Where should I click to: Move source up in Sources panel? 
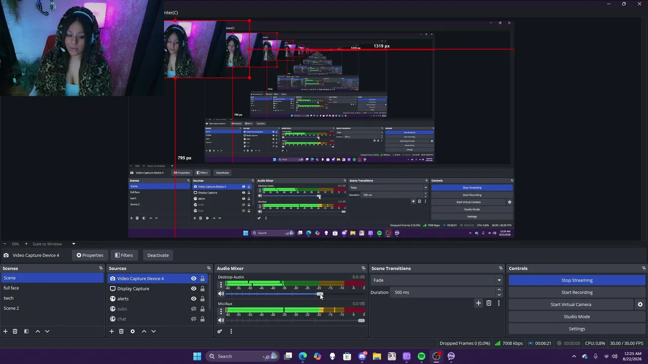144,331
